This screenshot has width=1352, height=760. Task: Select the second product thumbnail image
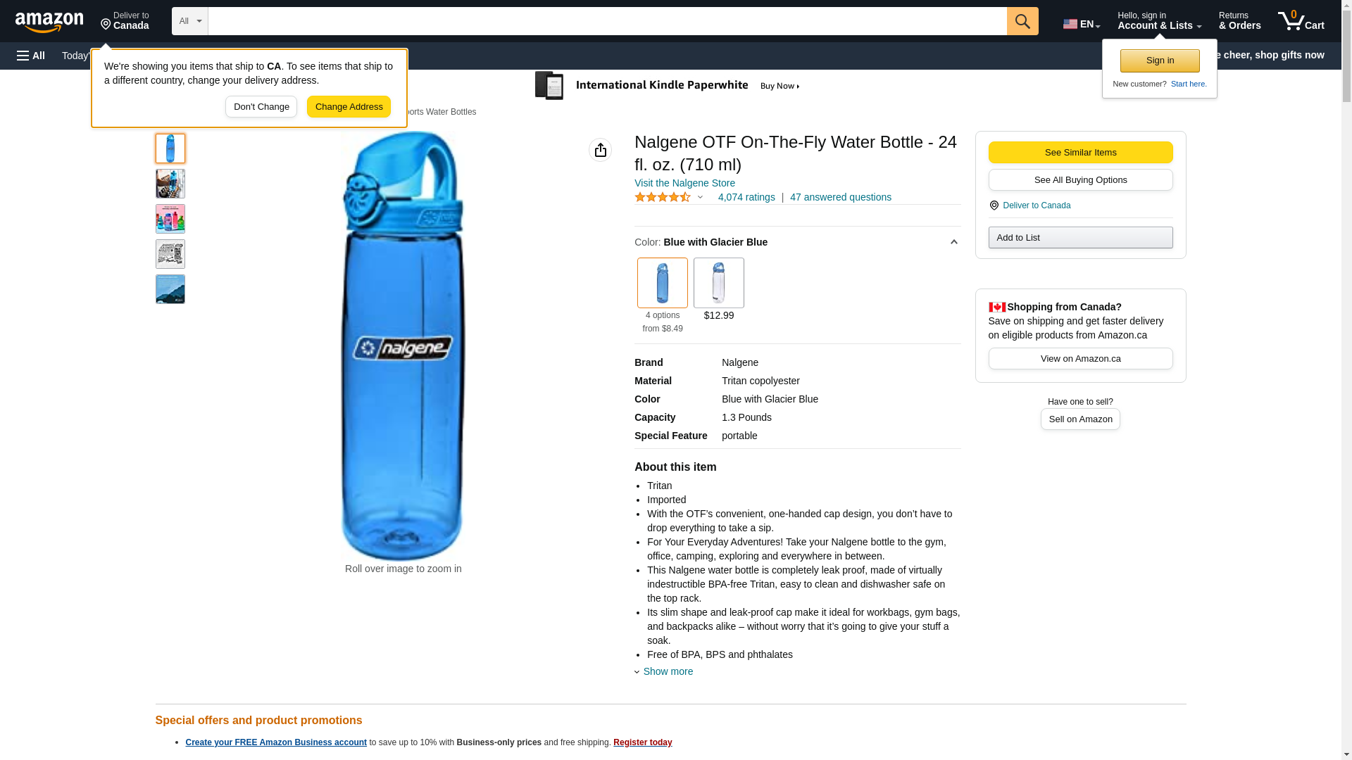(170, 184)
